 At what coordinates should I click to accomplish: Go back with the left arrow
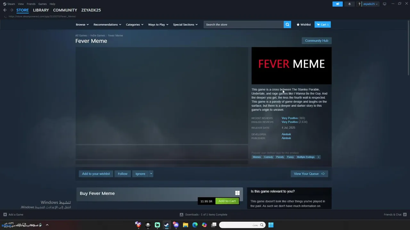pyautogui.click(x=5, y=10)
